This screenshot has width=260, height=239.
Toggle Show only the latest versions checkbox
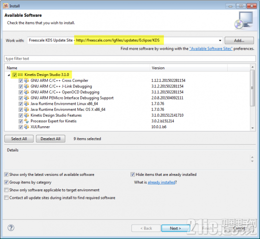click(x=6, y=174)
